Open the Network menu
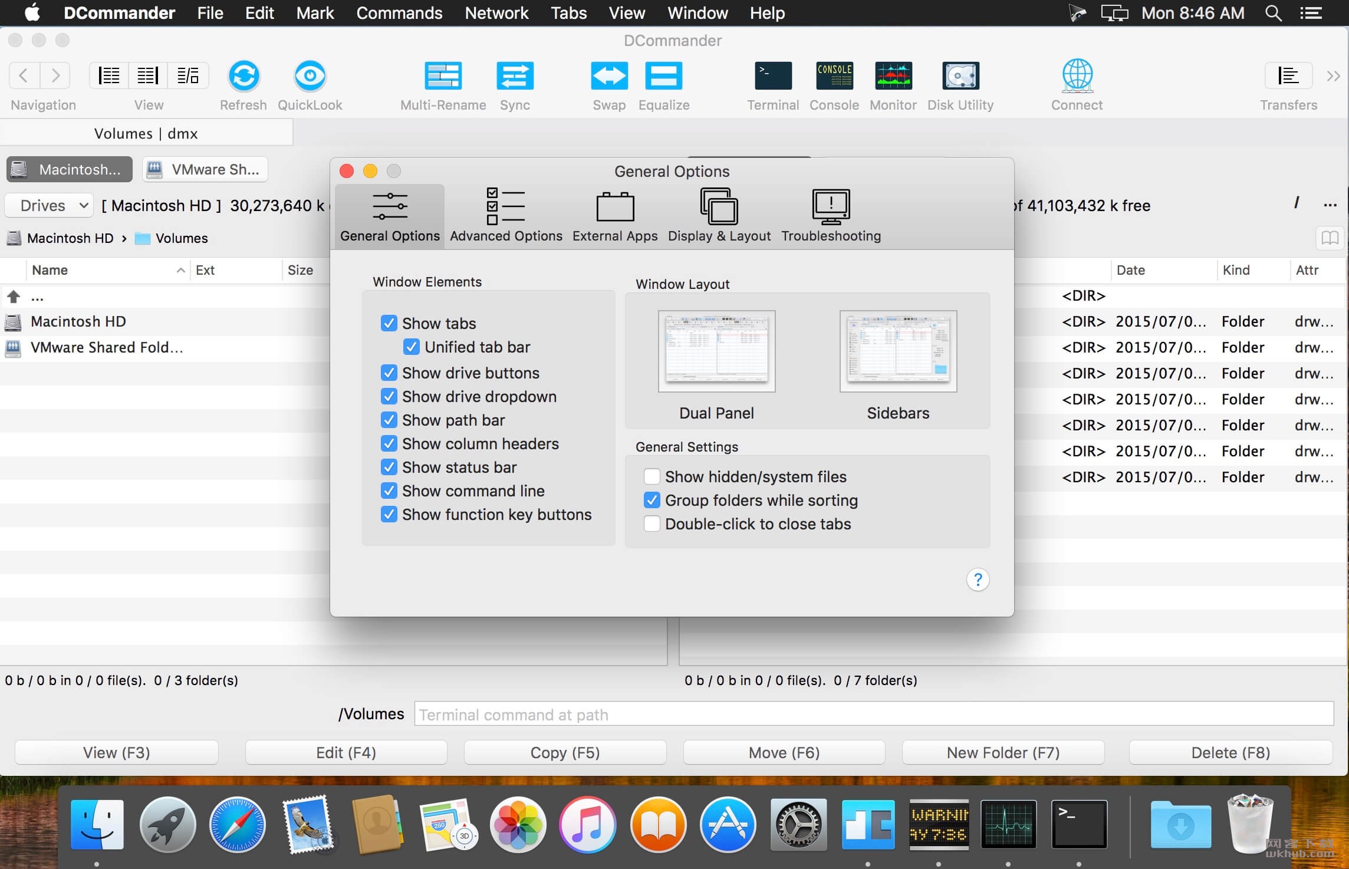The image size is (1349, 869). (496, 13)
